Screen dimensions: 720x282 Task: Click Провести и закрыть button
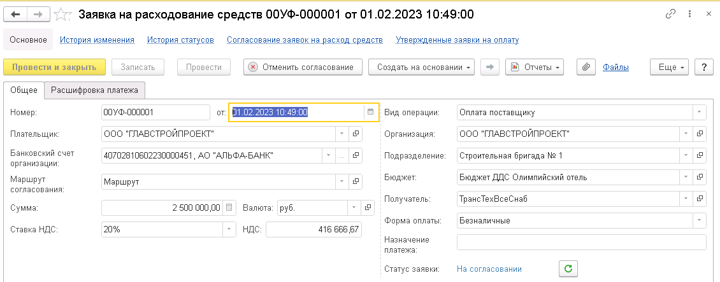[55, 67]
